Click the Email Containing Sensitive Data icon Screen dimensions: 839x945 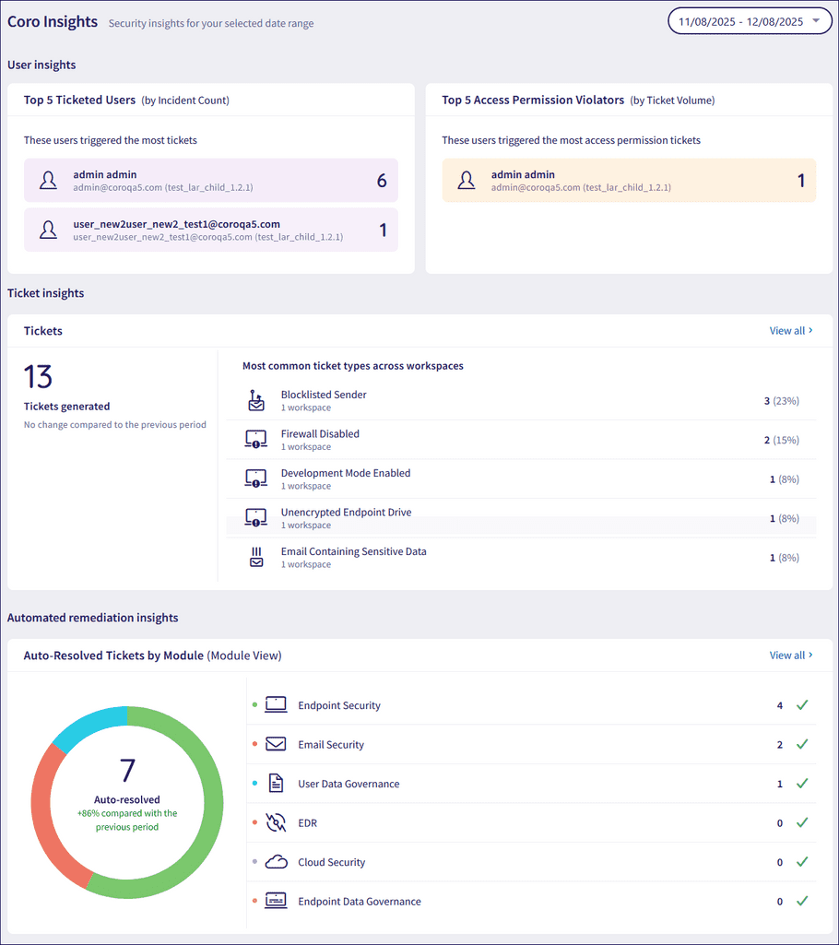[x=256, y=557]
